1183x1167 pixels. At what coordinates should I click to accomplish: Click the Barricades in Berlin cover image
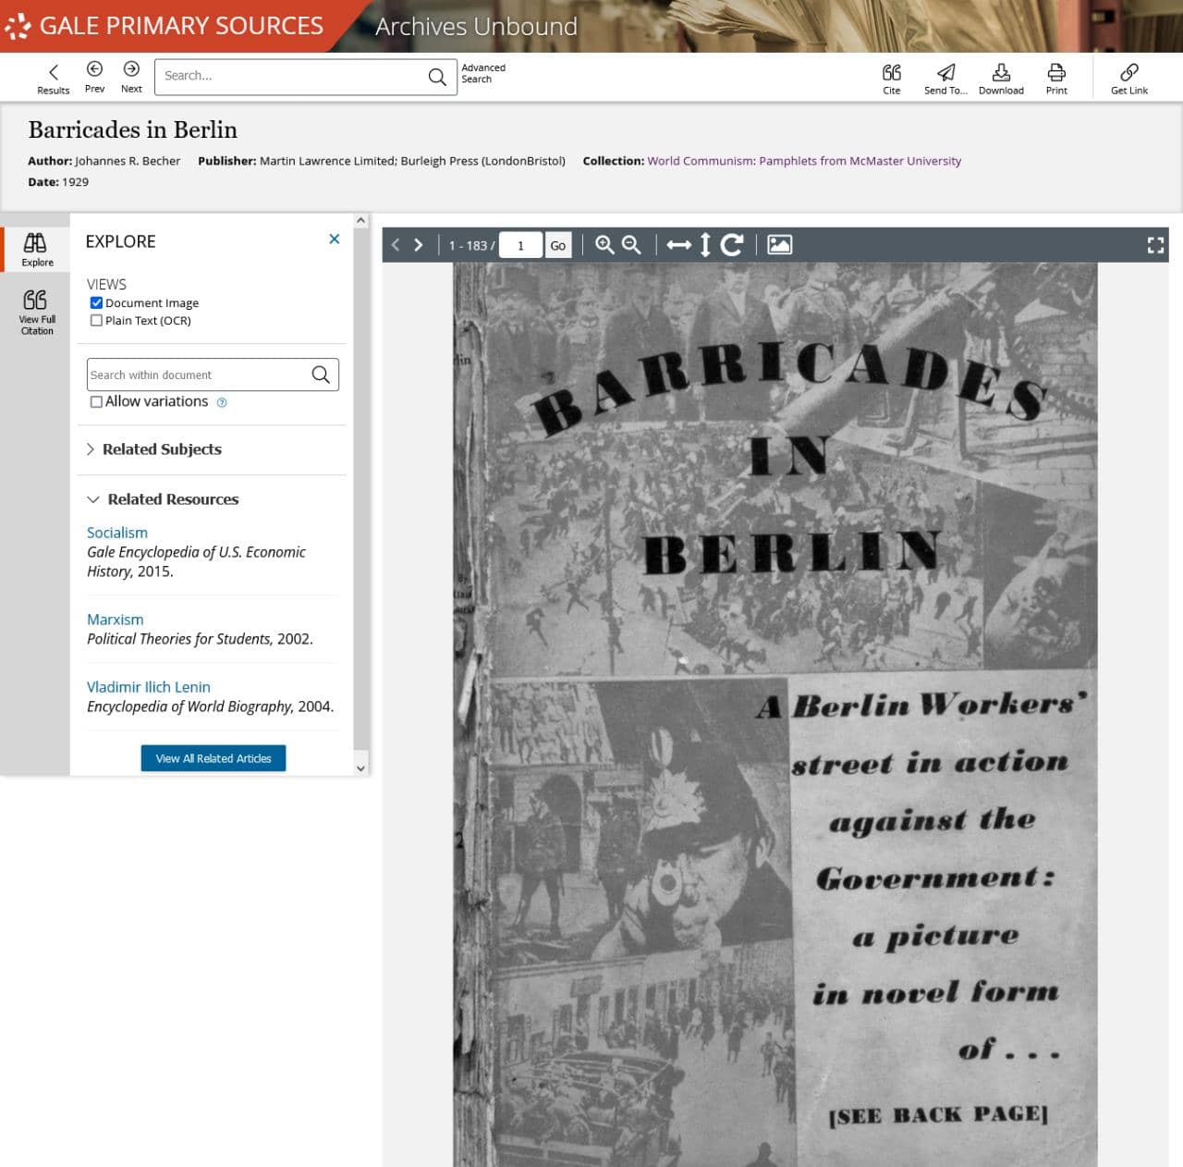(774, 714)
